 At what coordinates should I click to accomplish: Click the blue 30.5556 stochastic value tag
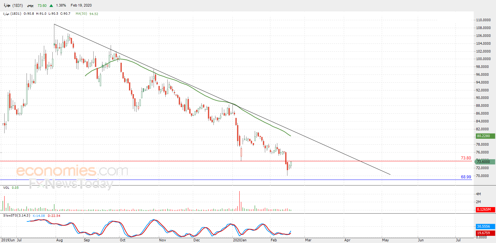486,226
